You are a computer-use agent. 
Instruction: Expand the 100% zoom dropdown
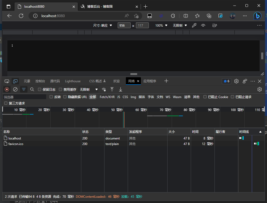[x=161, y=26]
